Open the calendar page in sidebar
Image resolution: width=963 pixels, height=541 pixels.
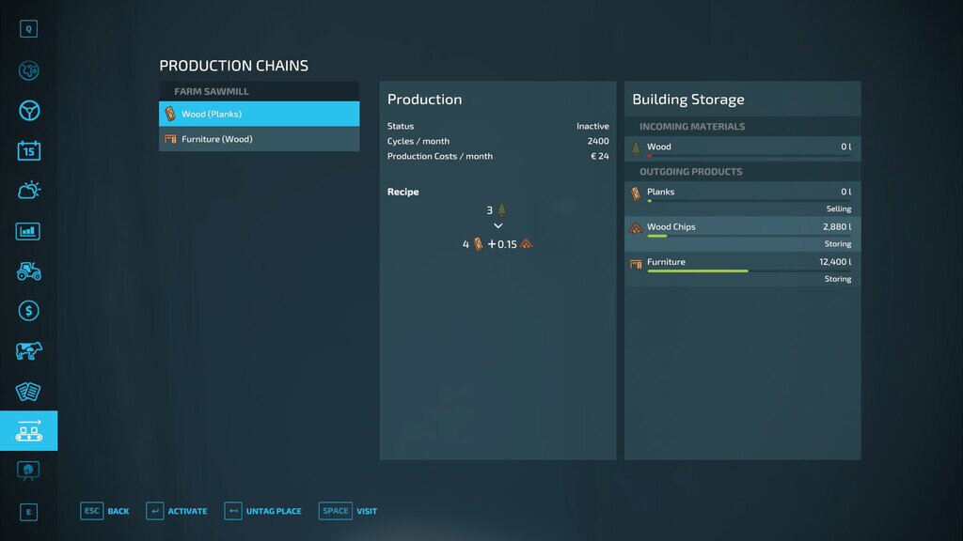click(28, 150)
